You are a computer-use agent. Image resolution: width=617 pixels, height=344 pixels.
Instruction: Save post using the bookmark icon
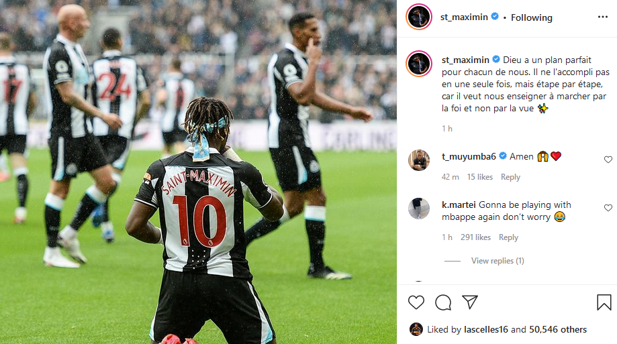click(x=604, y=302)
